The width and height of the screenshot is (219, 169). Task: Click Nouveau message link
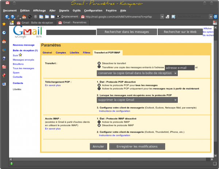24,45
